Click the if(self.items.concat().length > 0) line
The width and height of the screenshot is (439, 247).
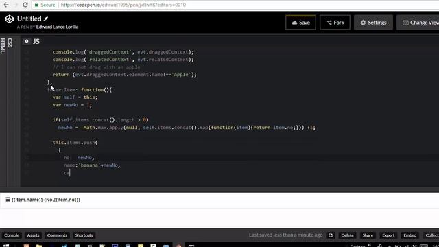[x=101, y=120]
